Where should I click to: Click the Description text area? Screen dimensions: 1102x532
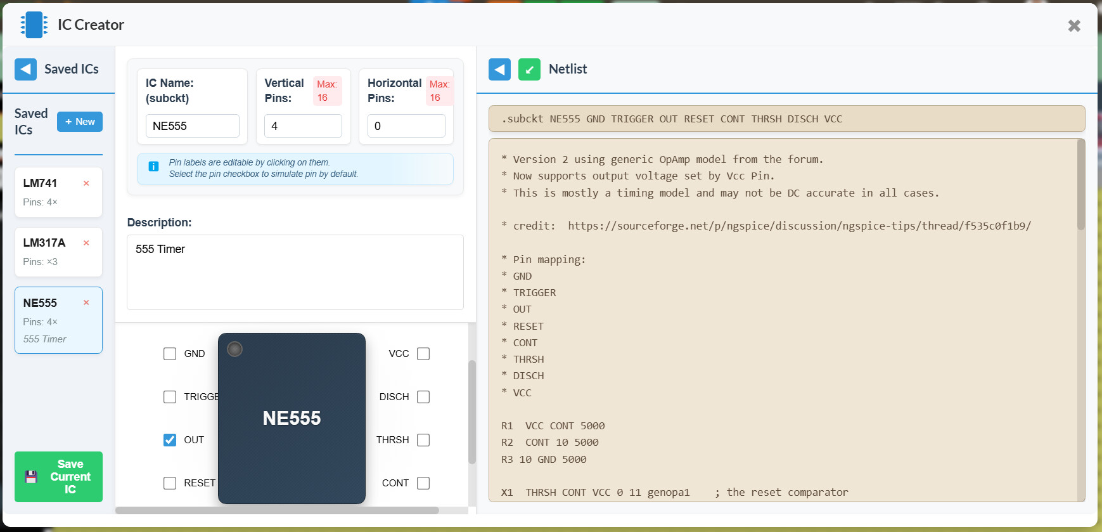(x=295, y=272)
